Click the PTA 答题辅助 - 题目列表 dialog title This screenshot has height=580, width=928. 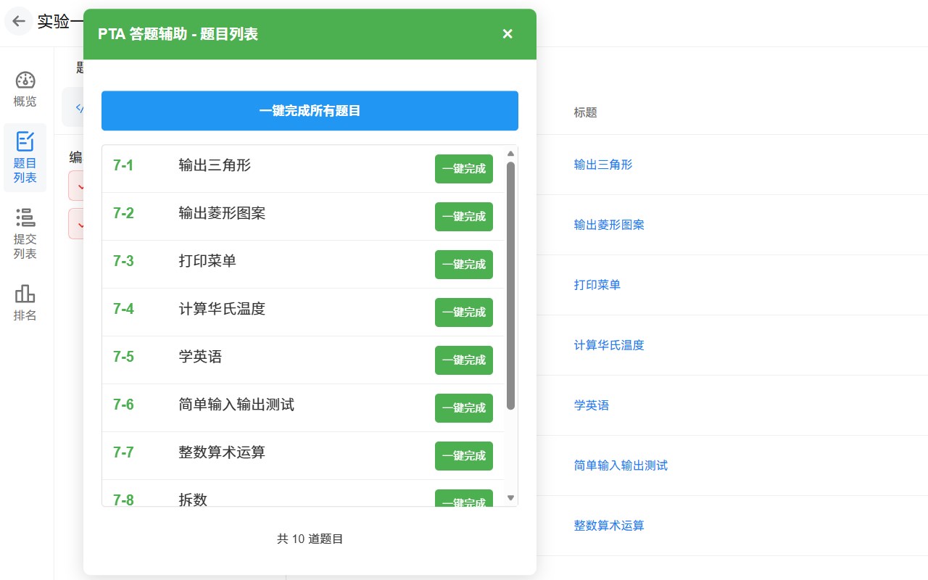click(x=178, y=34)
